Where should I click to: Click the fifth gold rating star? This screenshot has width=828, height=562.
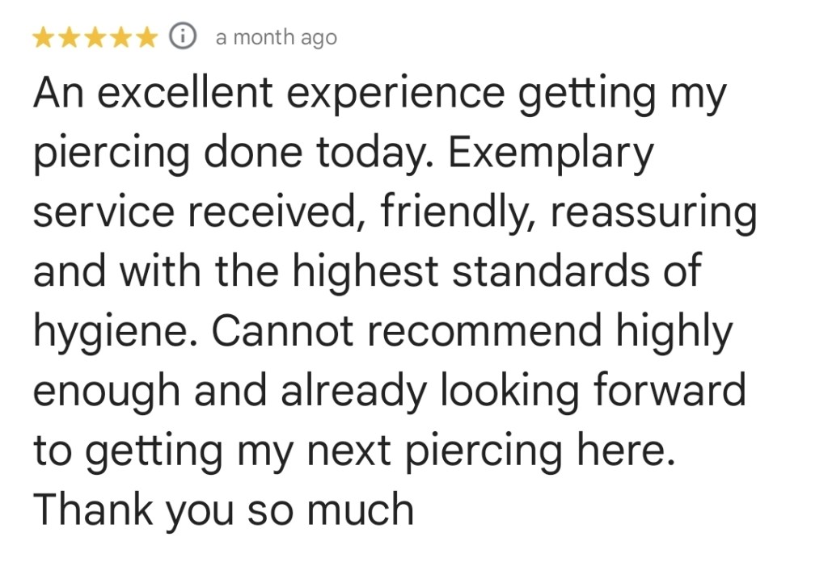click(x=146, y=37)
